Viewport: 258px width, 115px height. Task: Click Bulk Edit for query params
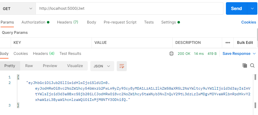pos(245,43)
